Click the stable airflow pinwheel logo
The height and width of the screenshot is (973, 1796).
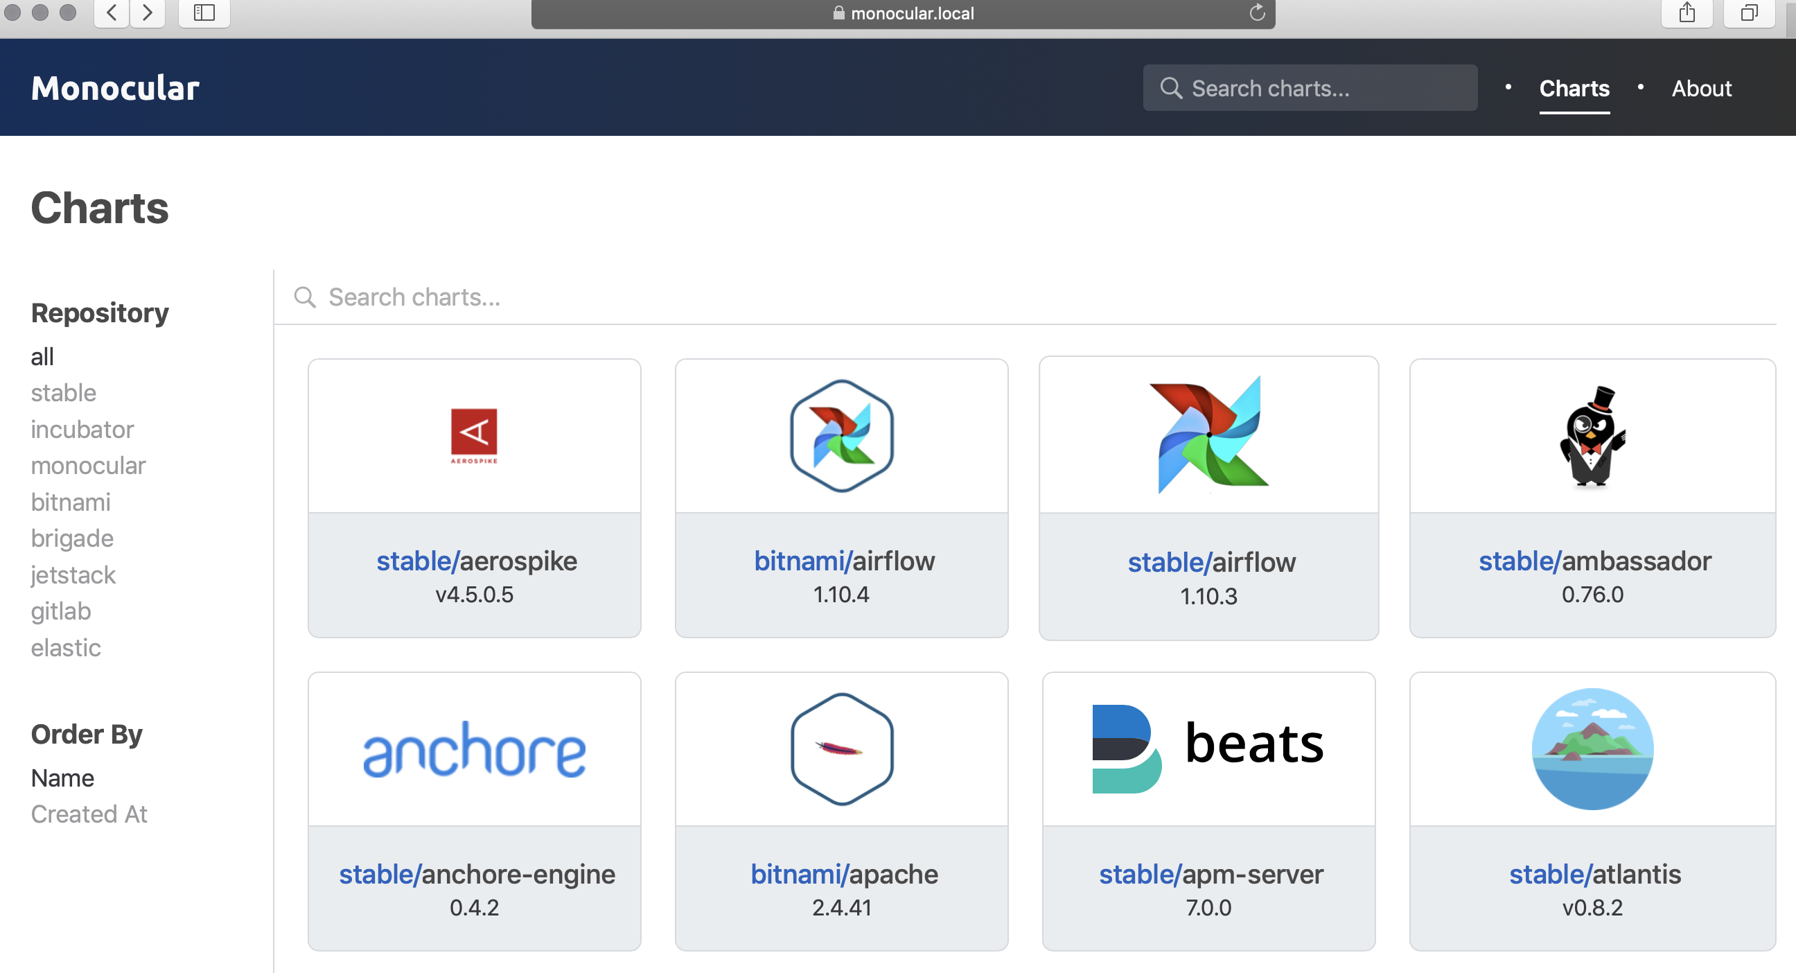click(1208, 435)
